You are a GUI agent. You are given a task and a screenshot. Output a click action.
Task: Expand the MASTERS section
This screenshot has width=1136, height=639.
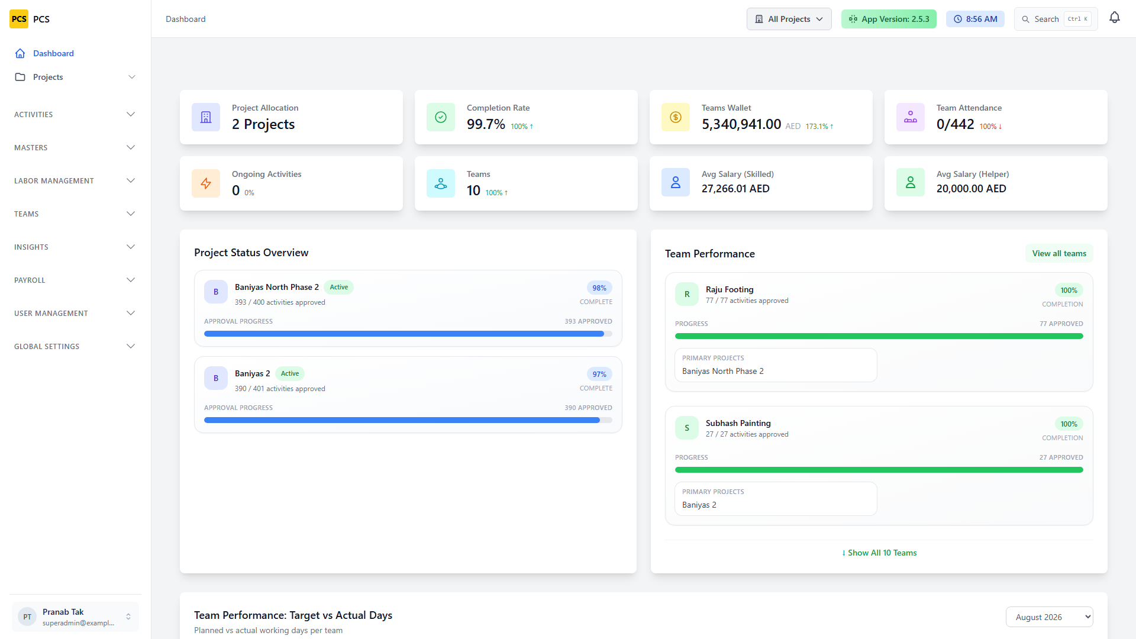(75, 147)
